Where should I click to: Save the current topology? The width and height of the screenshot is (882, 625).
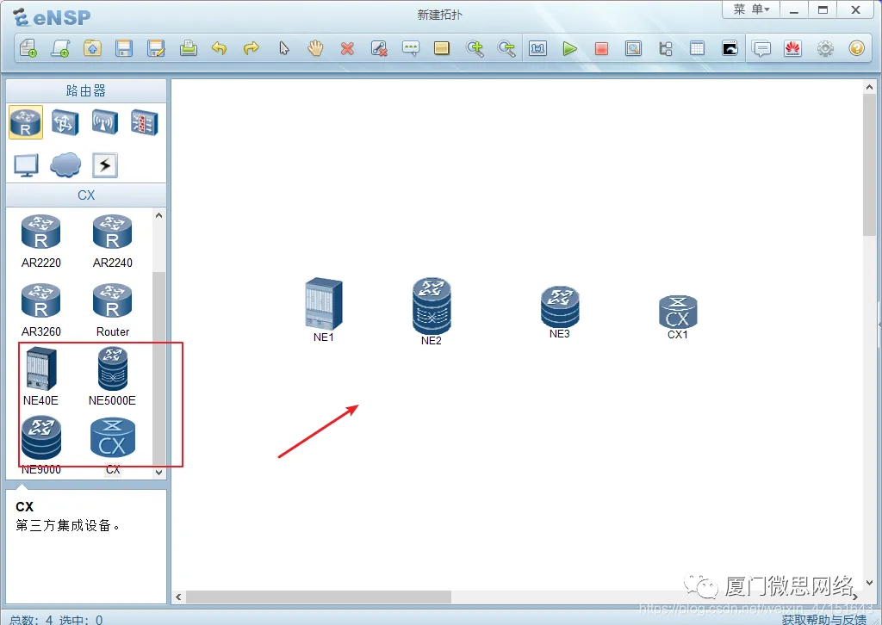pyautogui.click(x=124, y=48)
